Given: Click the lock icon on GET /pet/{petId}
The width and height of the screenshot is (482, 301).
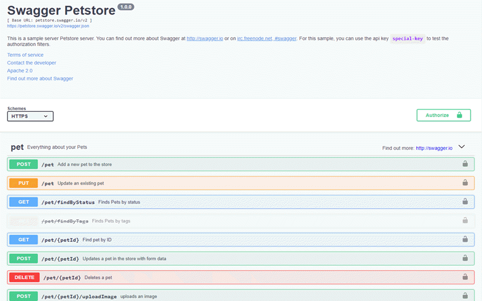Looking at the screenshot, I should [x=464, y=239].
